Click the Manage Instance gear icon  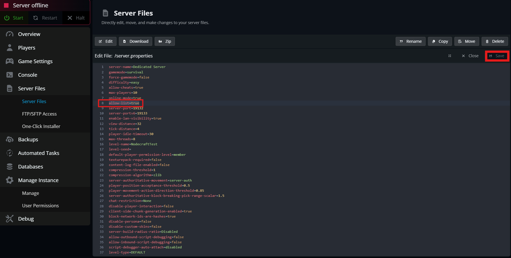(9, 180)
